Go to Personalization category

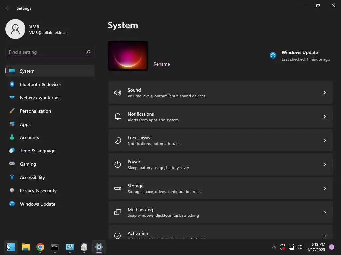[50, 111]
